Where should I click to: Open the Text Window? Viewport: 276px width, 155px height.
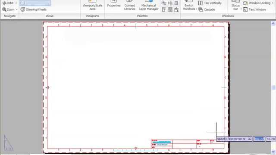pyautogui.click(x=254, y=9)
